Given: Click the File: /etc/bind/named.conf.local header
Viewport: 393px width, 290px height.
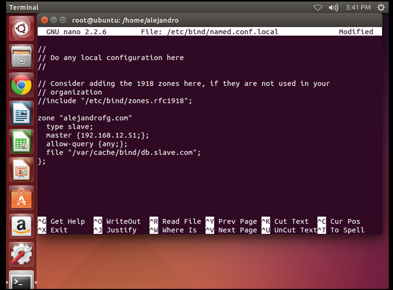Looking at the screenshot, I should tap(210, 32).
